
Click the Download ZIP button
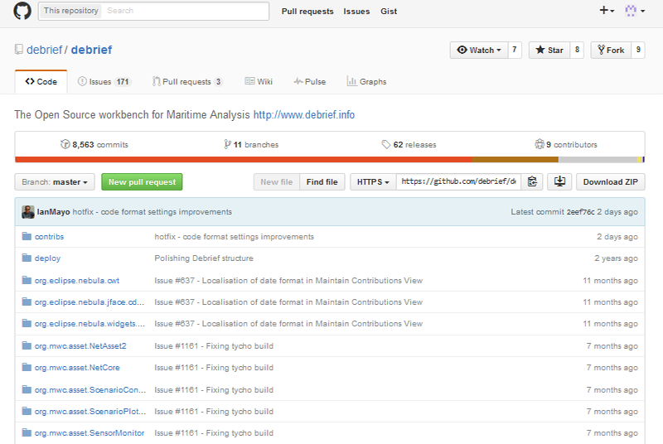(610, 181)
